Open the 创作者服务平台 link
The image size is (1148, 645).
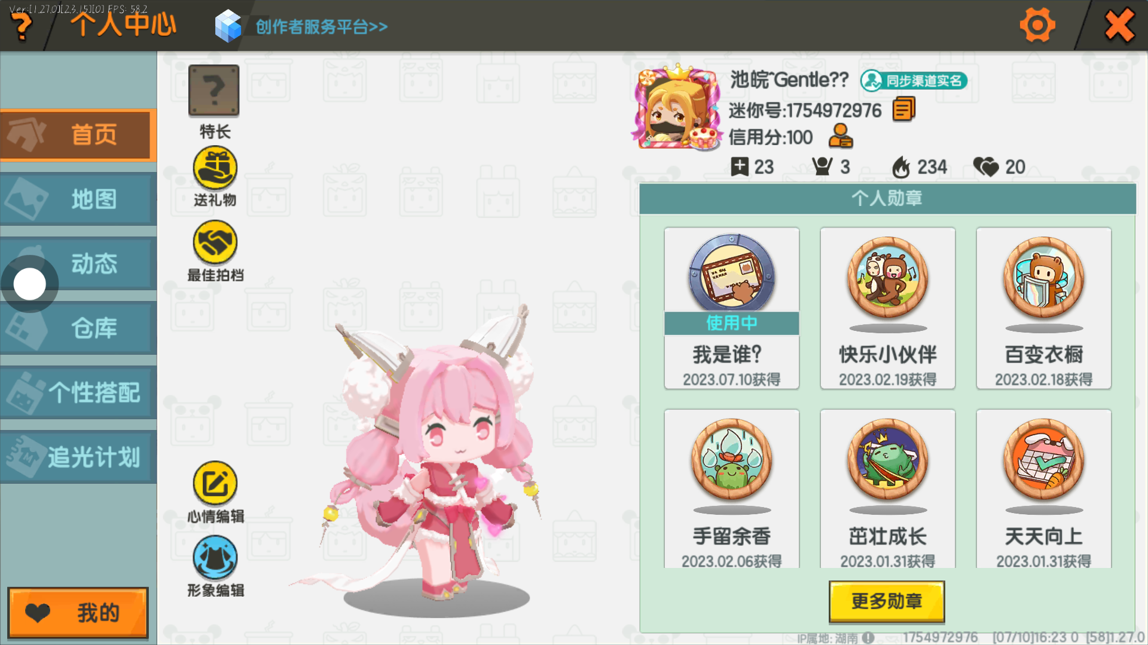pyautogui.click(x=322, y=27)
